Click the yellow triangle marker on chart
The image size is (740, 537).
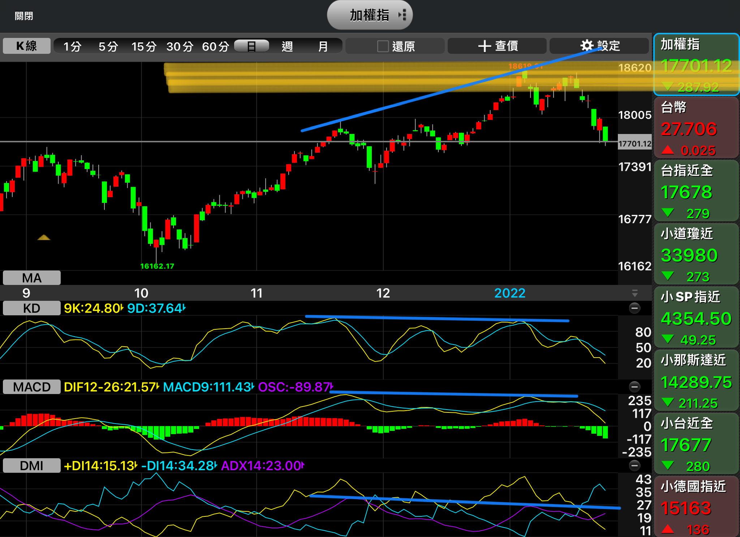pos(44,237)
